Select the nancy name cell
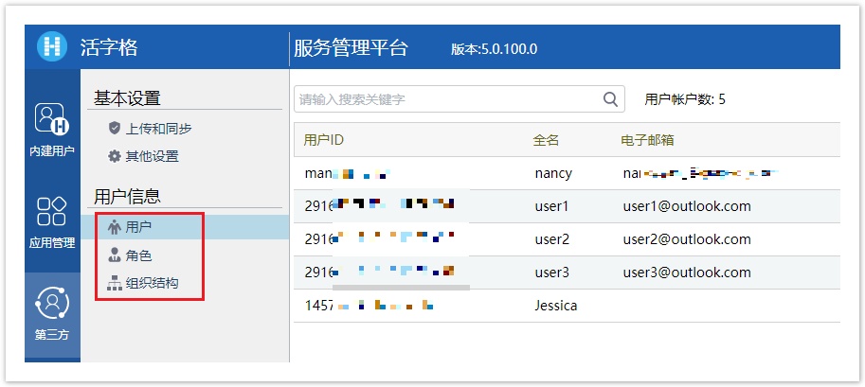The width and height of the screenshot is (865, 387). (x=553, y=174)
